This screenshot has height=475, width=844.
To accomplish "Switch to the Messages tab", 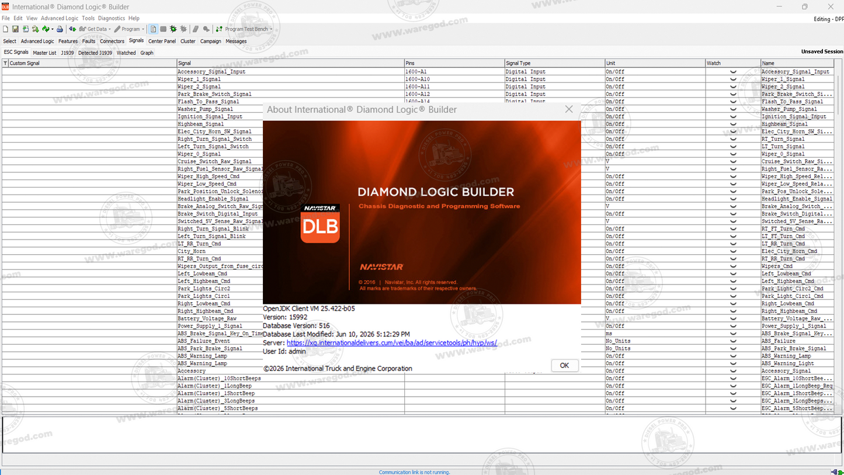I will [236, 41].
